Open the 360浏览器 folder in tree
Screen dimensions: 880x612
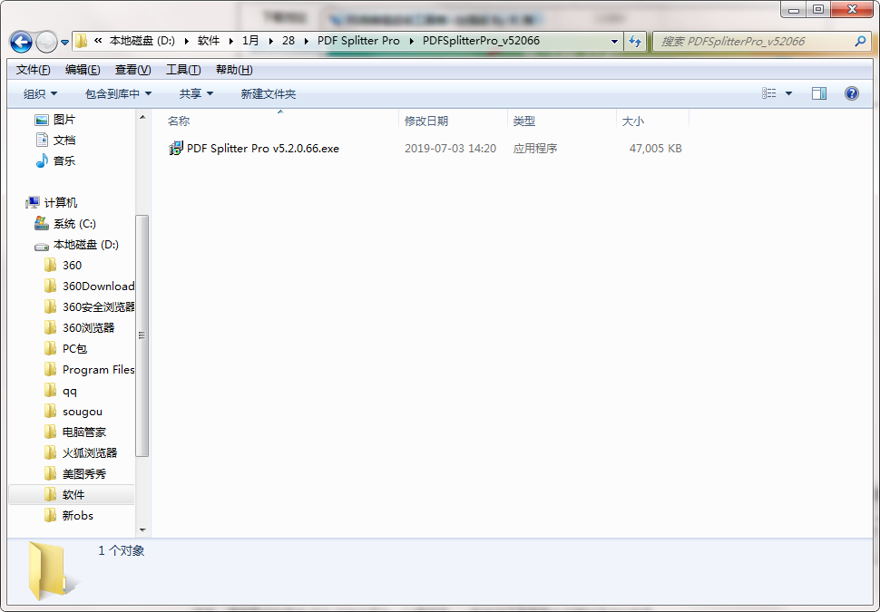[x=79, y=327]
